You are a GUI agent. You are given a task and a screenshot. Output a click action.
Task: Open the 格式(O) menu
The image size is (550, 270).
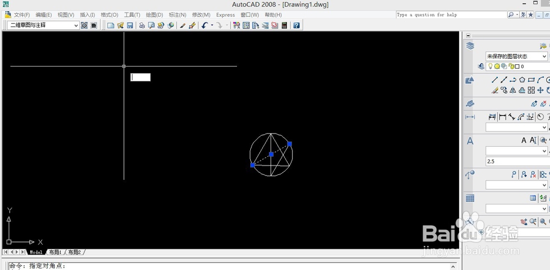tap(109, 15)
